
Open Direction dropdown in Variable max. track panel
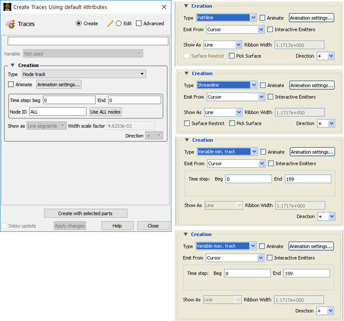tap(325, 311)
